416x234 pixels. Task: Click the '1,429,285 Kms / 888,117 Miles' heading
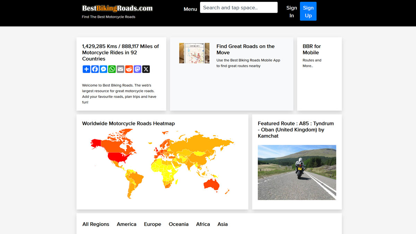tap(120, 53)
